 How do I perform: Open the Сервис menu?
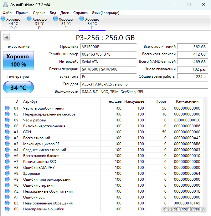pos(39,13)
